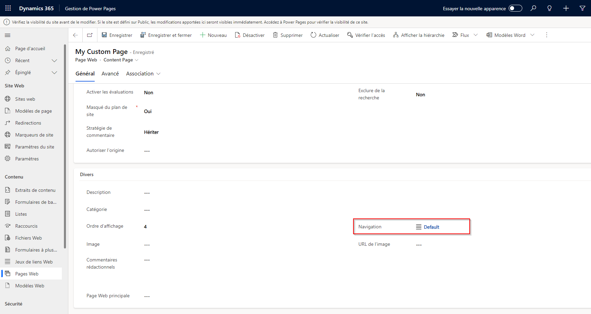
Task: Go back using the arrow icon
Action: point(76,35)
